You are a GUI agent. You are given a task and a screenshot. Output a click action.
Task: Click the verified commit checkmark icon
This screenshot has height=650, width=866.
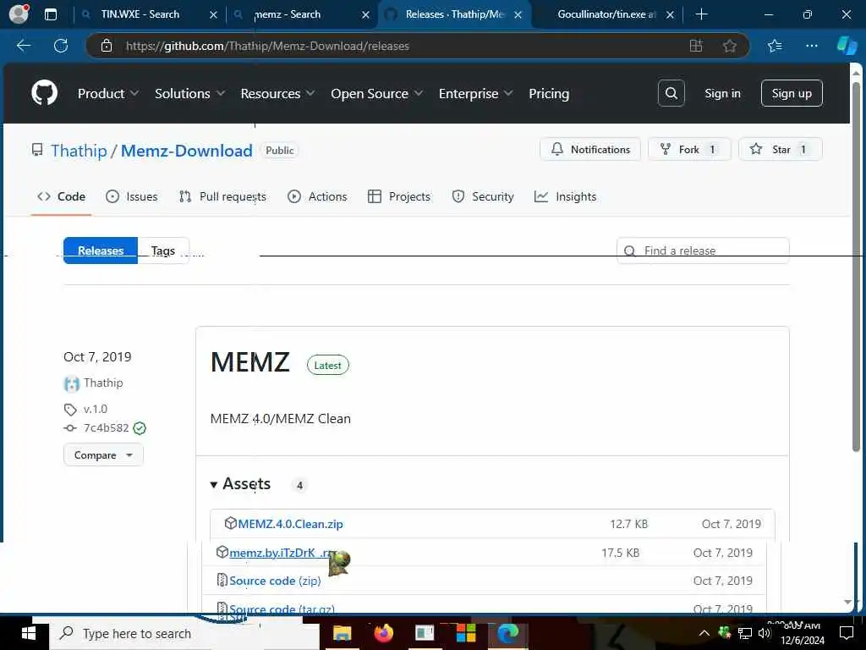[x=140, y=428]
